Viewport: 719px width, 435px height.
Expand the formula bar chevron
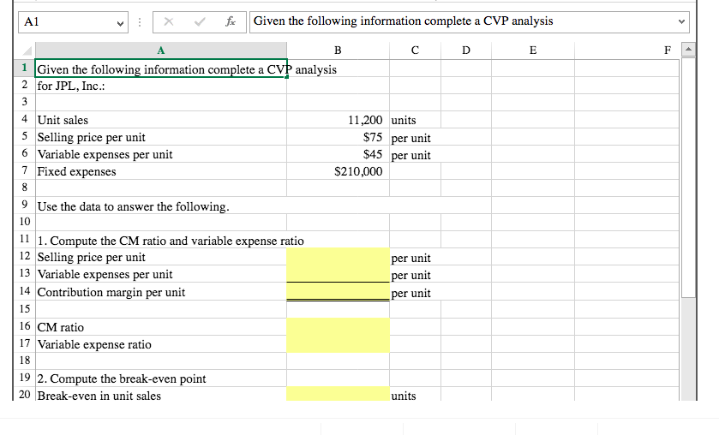681,21
